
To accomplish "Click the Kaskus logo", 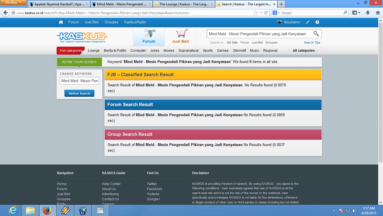I will tap(82, 37).
